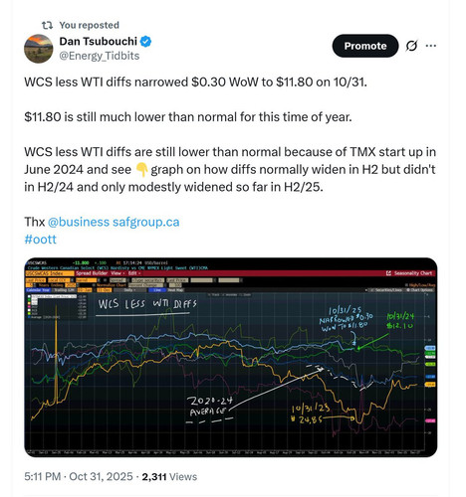
Task: Select the blue Line chart-type tab
Action: point(156,290)
